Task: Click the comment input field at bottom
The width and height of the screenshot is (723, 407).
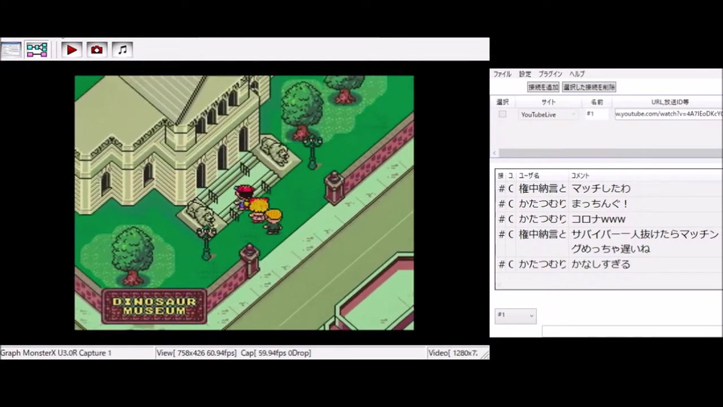Action: tap(632, 332)
